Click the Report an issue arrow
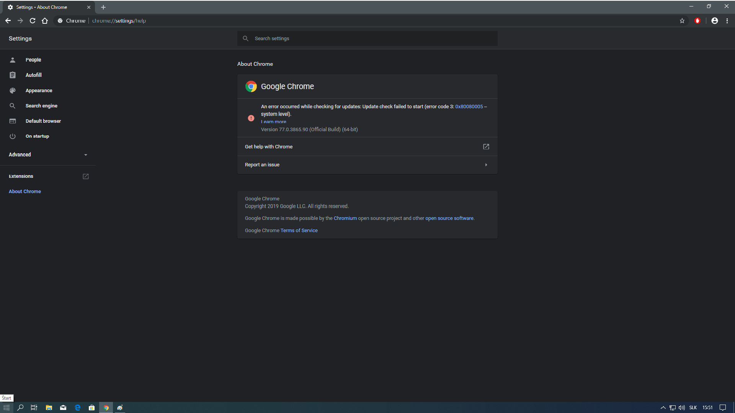 (x=486, y=165)
